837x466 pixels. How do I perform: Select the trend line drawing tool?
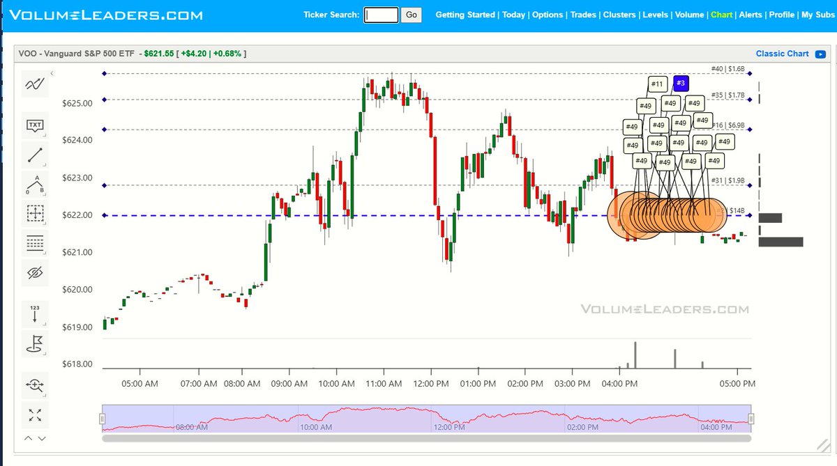coord(34,83)
